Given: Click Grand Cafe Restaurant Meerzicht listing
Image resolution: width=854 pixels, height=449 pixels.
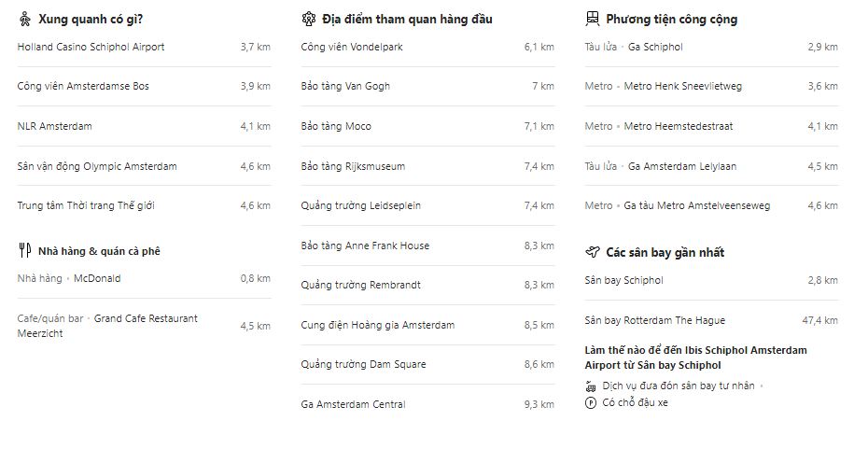Looking at the screenshot, I should 146,318.
